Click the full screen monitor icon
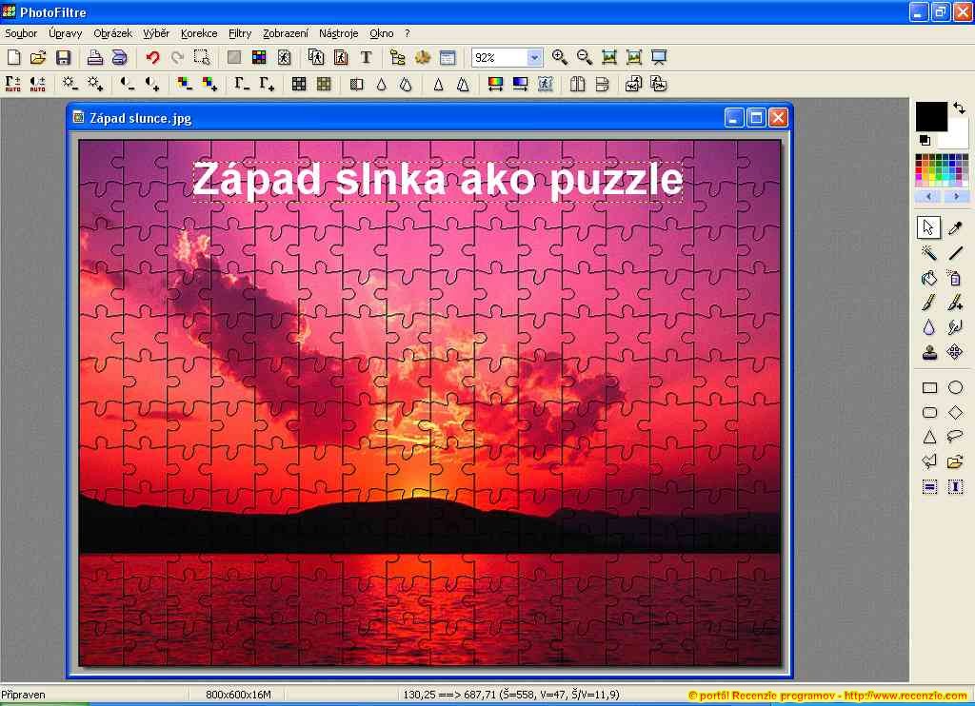This screenshot has height=706, width=975. [x=659, y=57]
